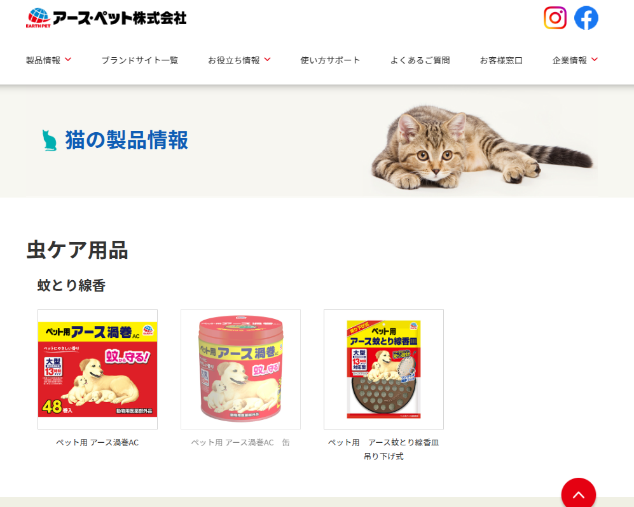Click the red back-to-top arrow button
634x507 pixels.
(x=578, y=492)
